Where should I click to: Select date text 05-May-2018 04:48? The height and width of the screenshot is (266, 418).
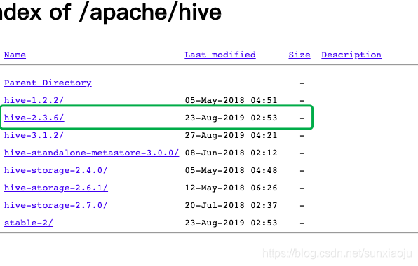[231, 170]
